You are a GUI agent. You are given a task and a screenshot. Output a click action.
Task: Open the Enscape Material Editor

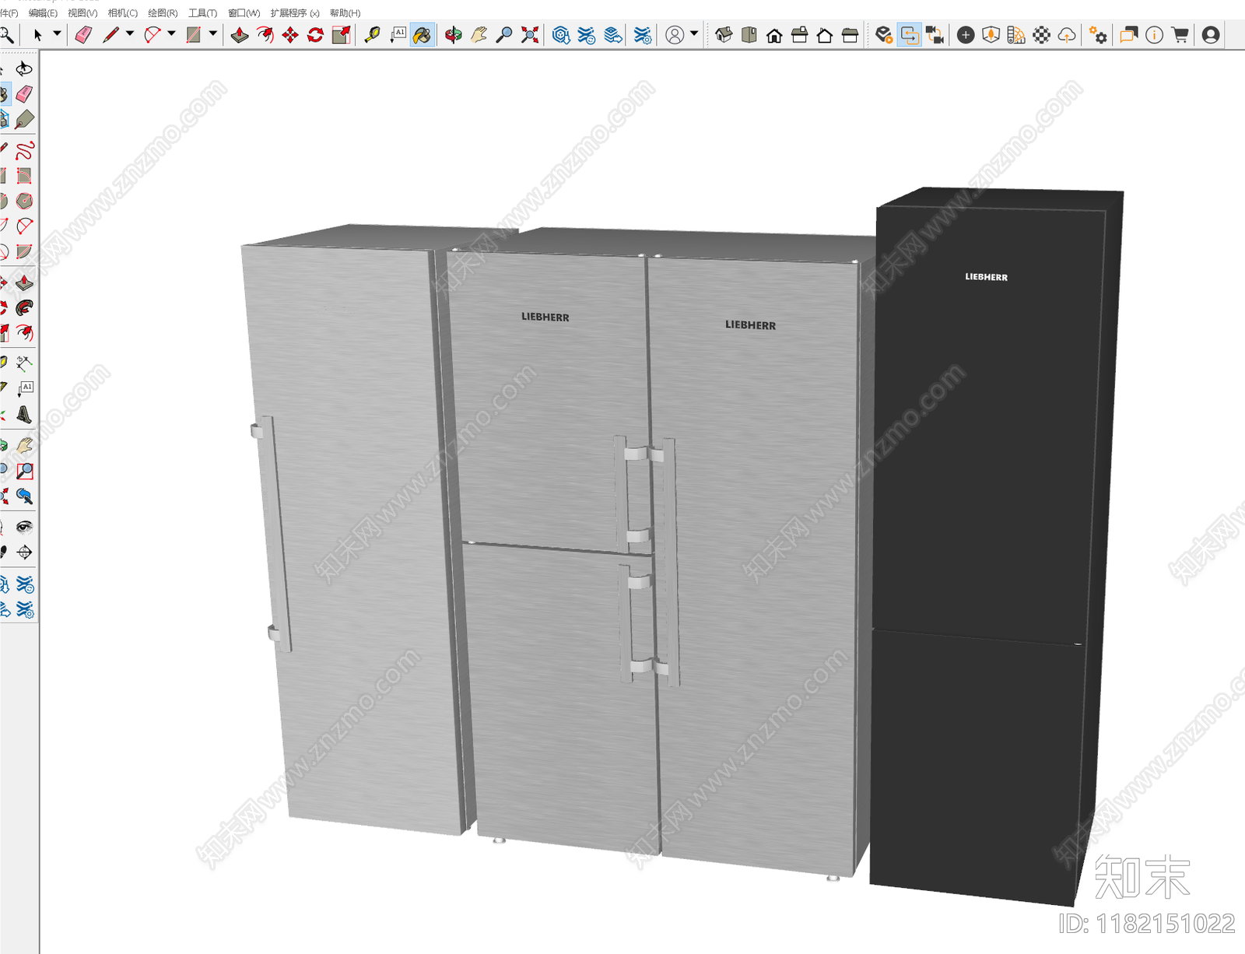1042,35
